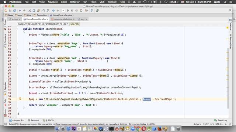Click the Navigate Back arrow icon
Screen dimensions: 236x132
(x=53, y=11)
